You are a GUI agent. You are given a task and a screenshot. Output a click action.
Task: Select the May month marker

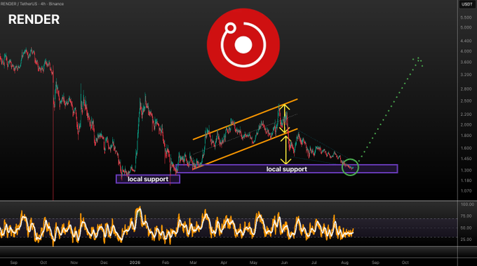point(253,262)
